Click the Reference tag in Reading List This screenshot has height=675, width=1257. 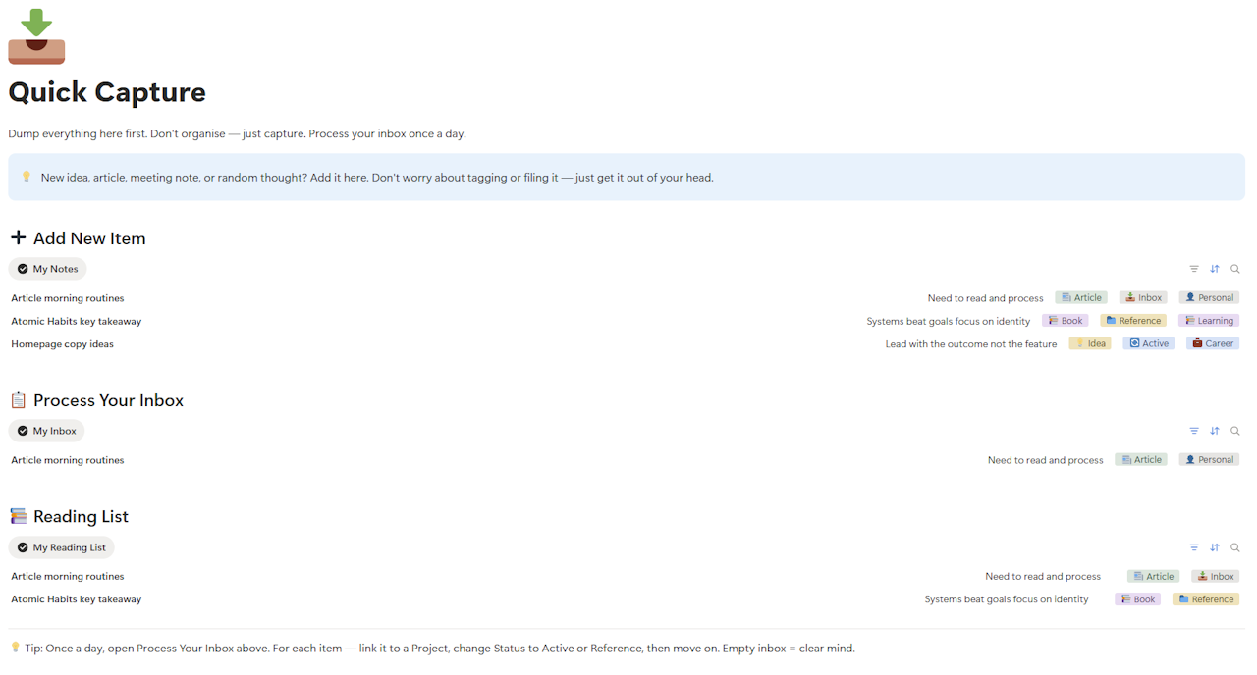[1206, 599]
